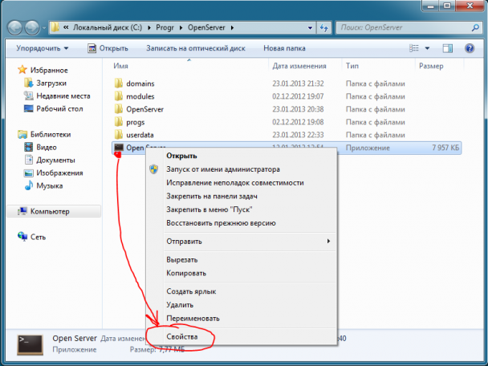The image size is (488, 366).
Task: Go forward with the Forward arrow button
Action: click(x=32, y=28)
